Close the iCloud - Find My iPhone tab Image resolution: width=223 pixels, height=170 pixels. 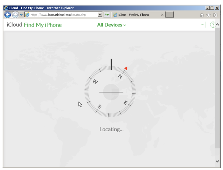pyautogui.click(x=162, y=15)
